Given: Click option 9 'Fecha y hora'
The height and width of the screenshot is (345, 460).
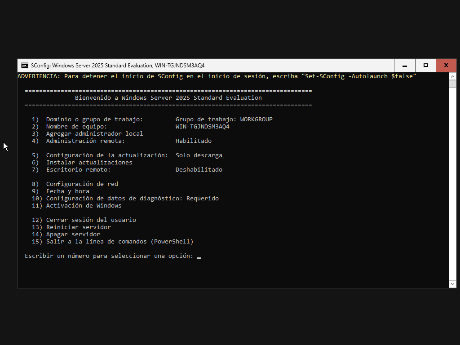Looking at the screenshot, I should click(x=61, y=191).
